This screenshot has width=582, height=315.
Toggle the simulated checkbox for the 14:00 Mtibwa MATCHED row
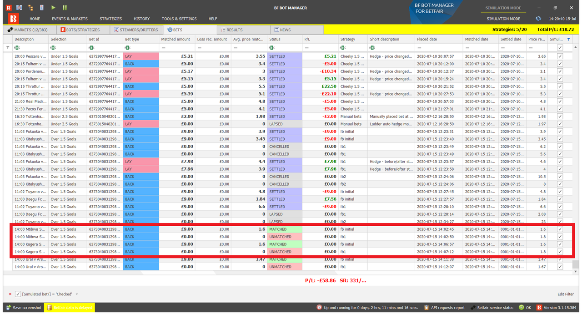[560, 229]
